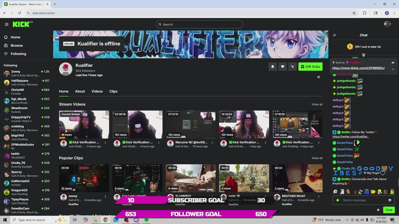Expand the pinned message chevron
The height and width of the screenshot is (224, 399).
pyautogui.click(x=393, y=69)
